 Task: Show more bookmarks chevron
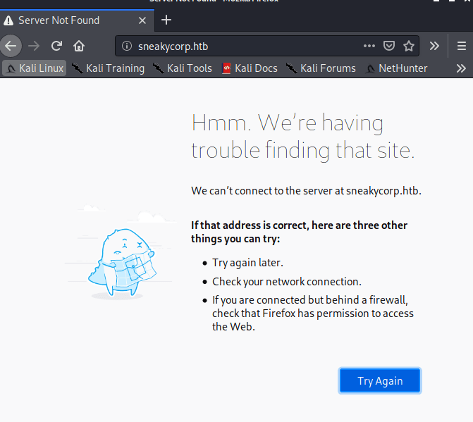[461, 68]
